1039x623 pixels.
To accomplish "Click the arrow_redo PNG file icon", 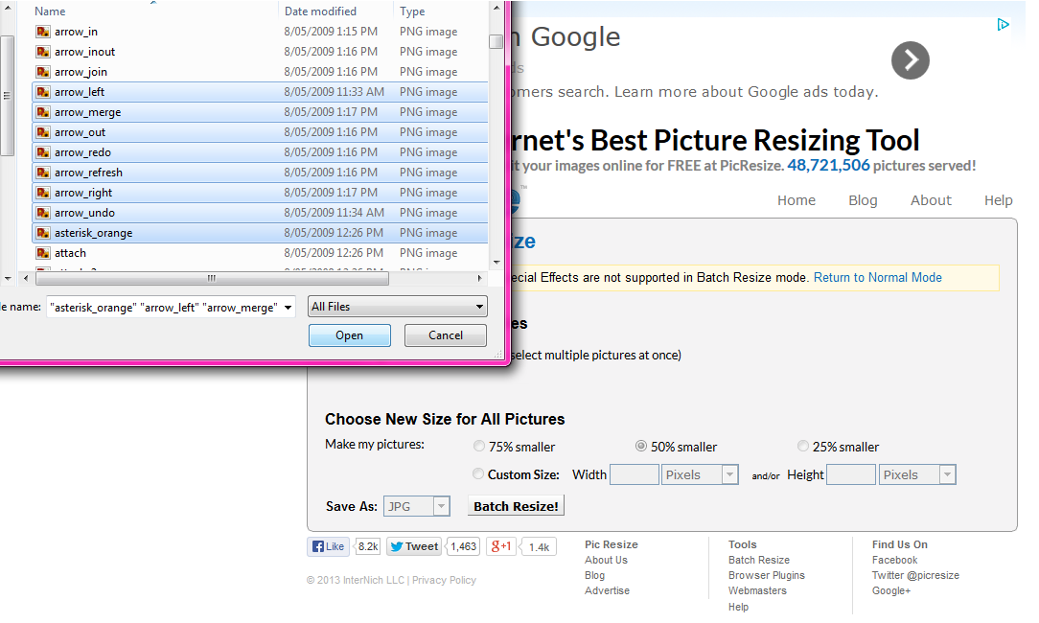I will point(43,152).
